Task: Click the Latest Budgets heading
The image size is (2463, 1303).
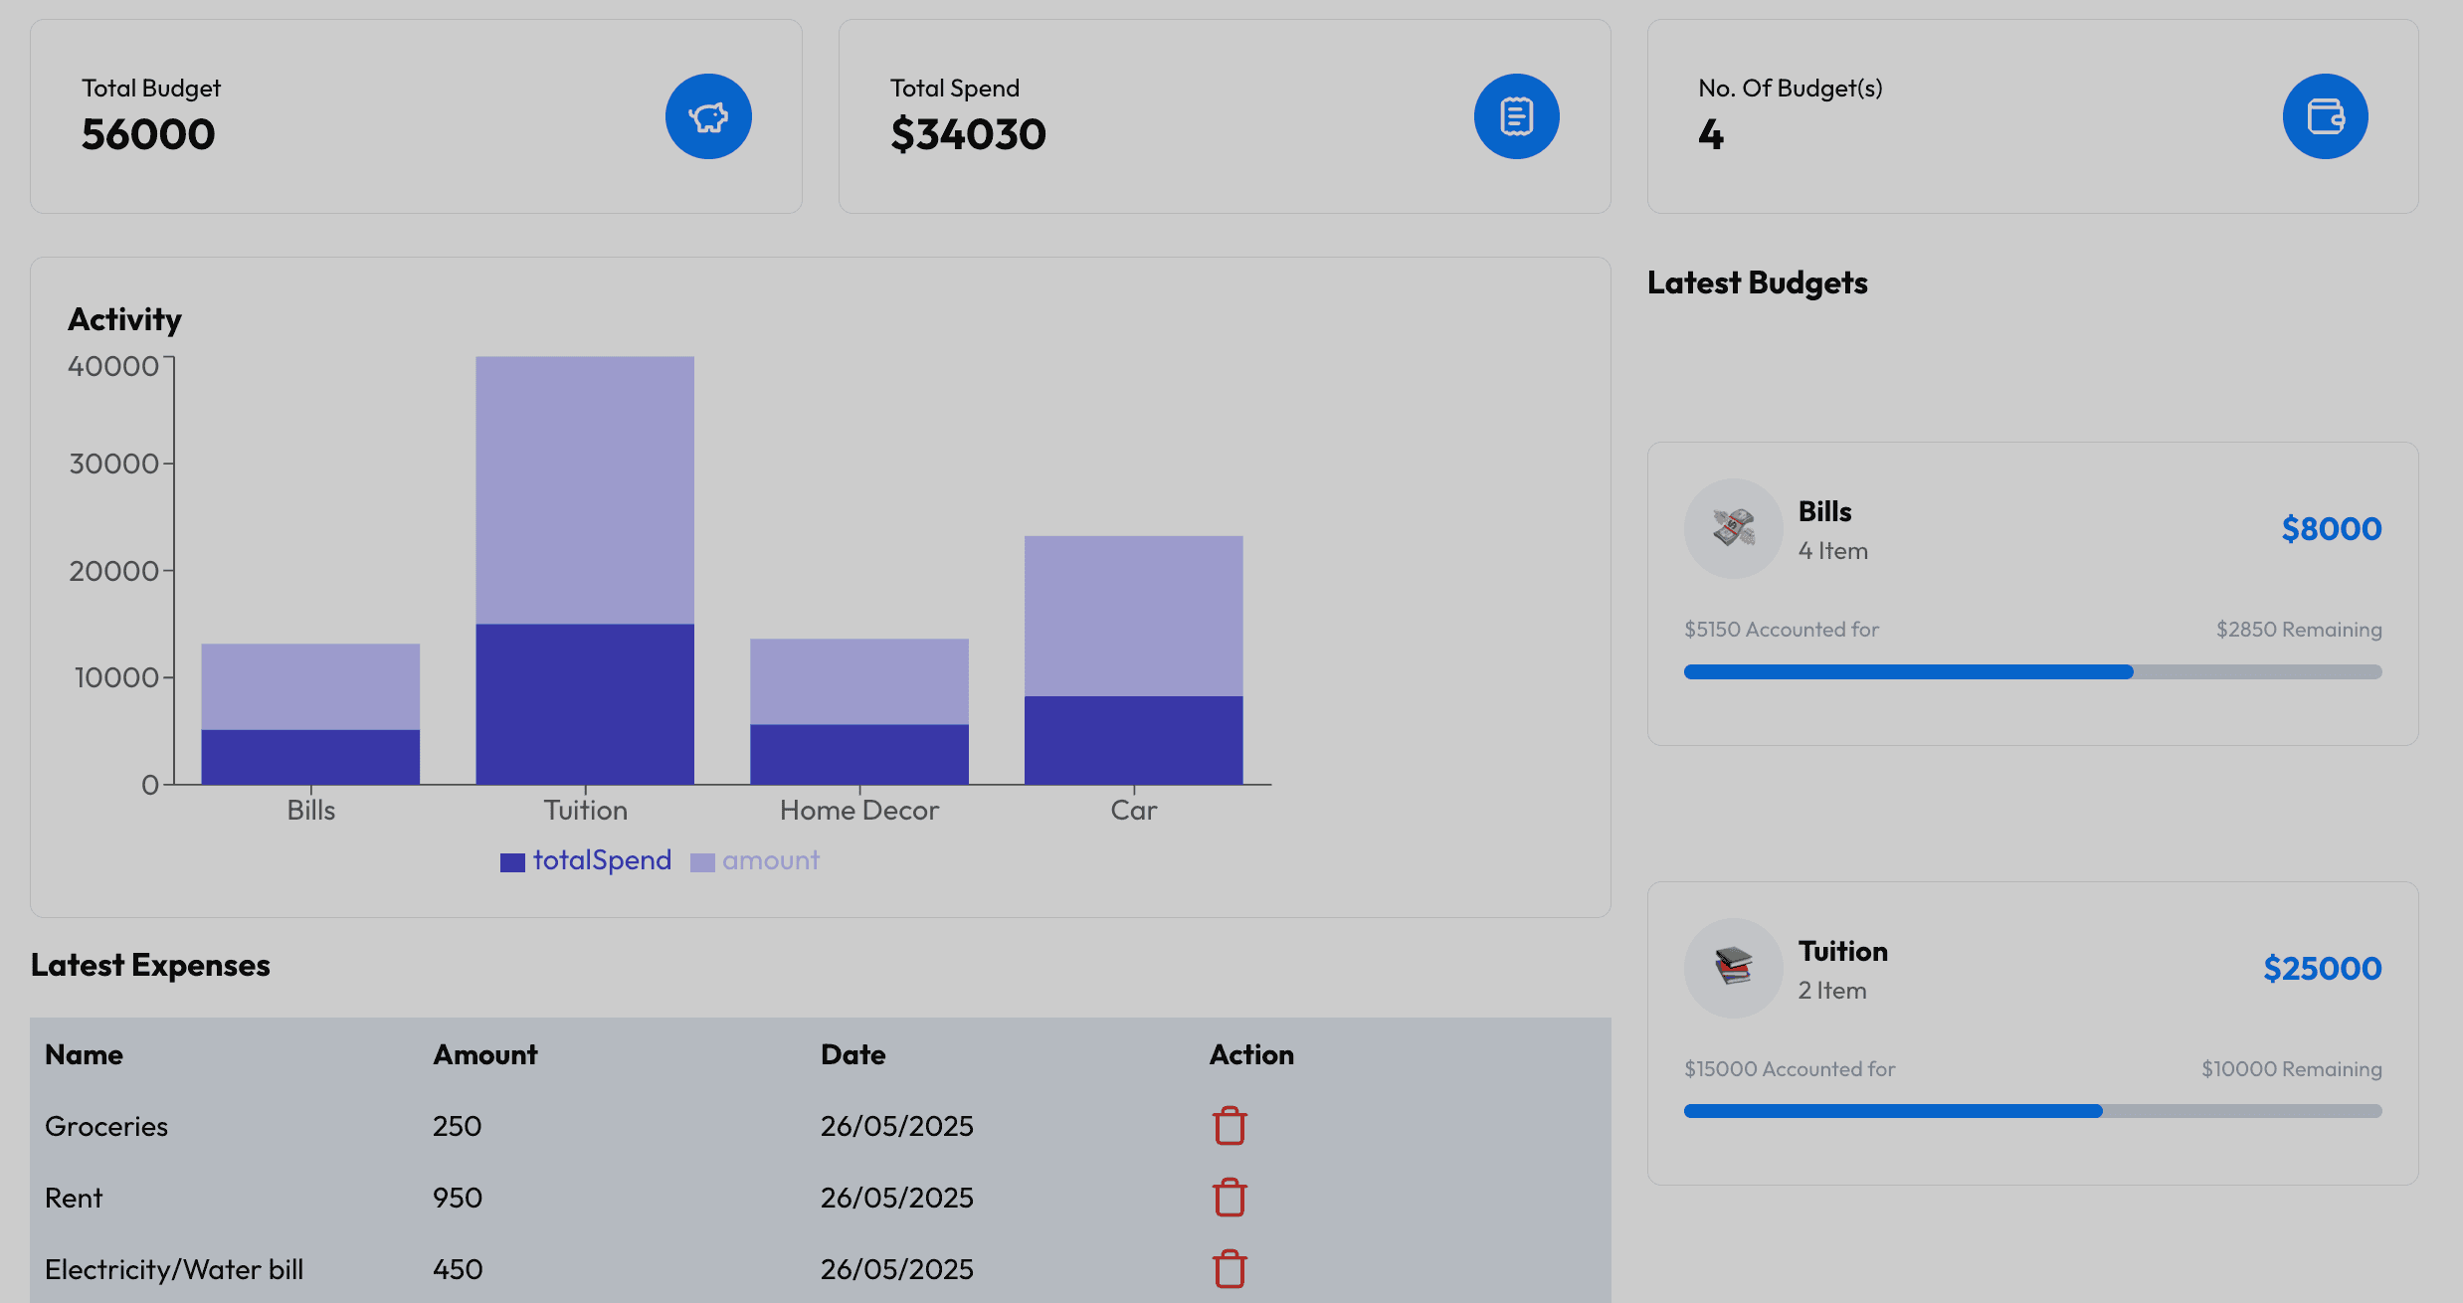Action: [1758, 283]
